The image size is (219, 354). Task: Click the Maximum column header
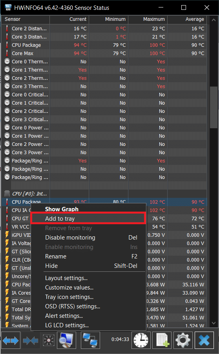tap(148, 19)
